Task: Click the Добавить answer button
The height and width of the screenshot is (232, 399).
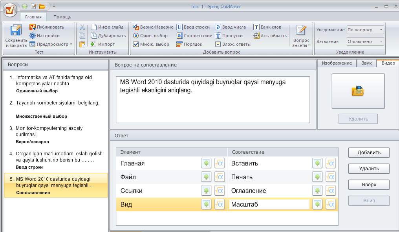Action: 369,153
